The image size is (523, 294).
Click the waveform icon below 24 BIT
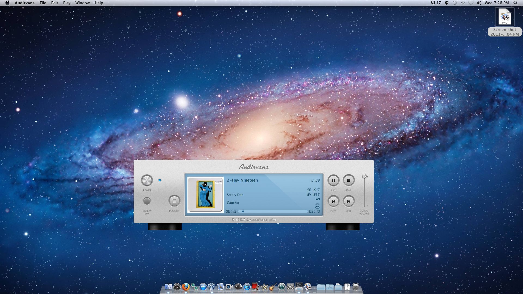coord(317,199)
